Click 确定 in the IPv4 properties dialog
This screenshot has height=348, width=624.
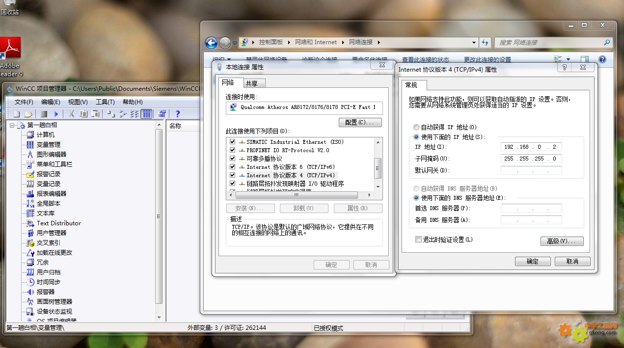point(533,261)
